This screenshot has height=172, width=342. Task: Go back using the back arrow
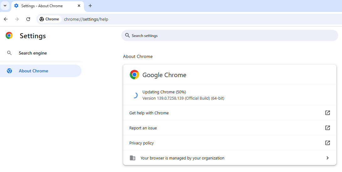pos(6,19)
